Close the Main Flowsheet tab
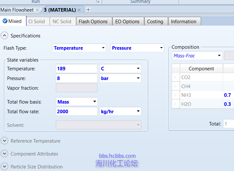This screenshot has height=171, width=234. tap(37, 10)
